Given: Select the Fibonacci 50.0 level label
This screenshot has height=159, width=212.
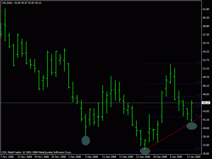Looking at the screenshot, I should click(x=199, y=105).
